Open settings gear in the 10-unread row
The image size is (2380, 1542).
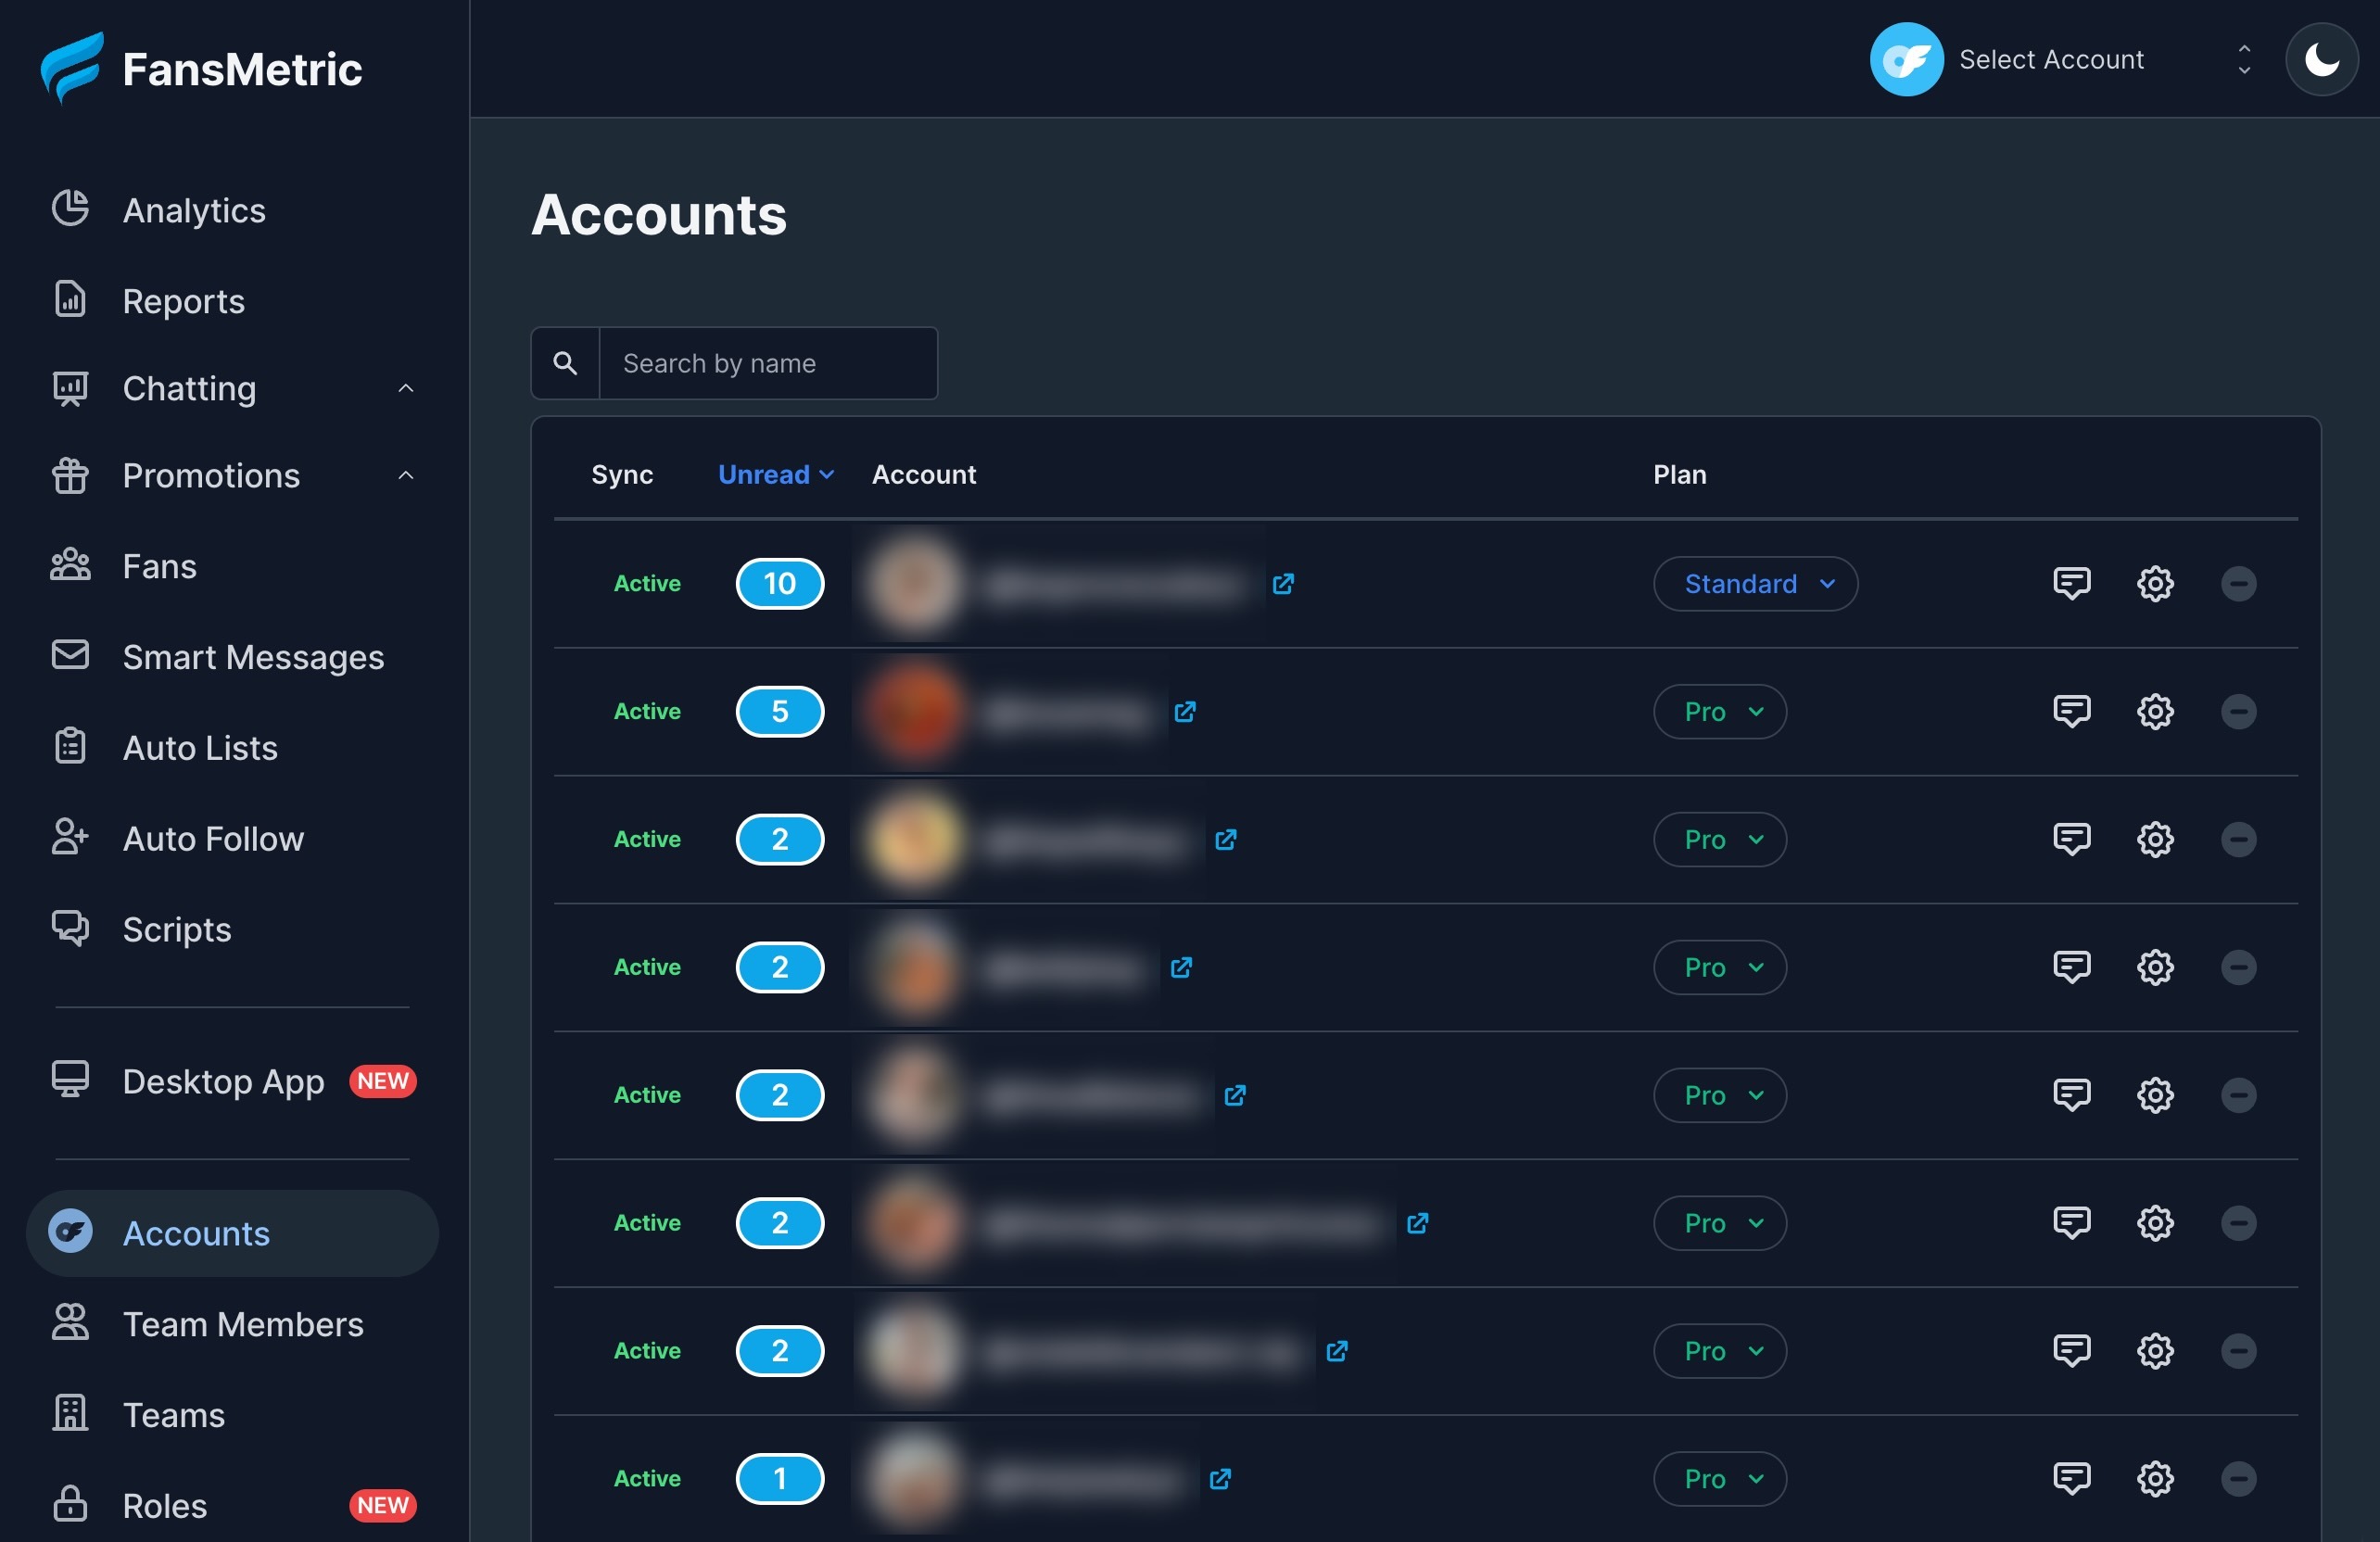[2155, 583]
